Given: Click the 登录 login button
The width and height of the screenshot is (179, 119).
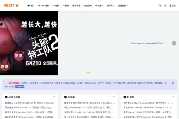Looking at the screenshot, I should [173, 5].
